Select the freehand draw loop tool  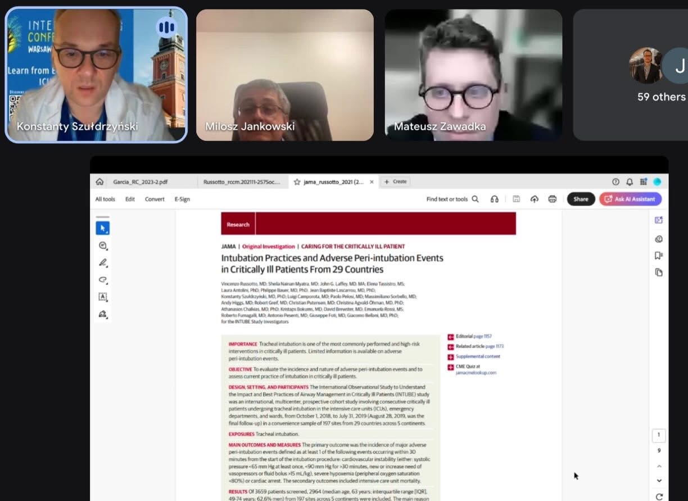(x=102, y=280)
